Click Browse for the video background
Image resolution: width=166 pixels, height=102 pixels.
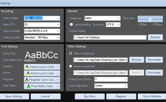[x=137, y=60]
